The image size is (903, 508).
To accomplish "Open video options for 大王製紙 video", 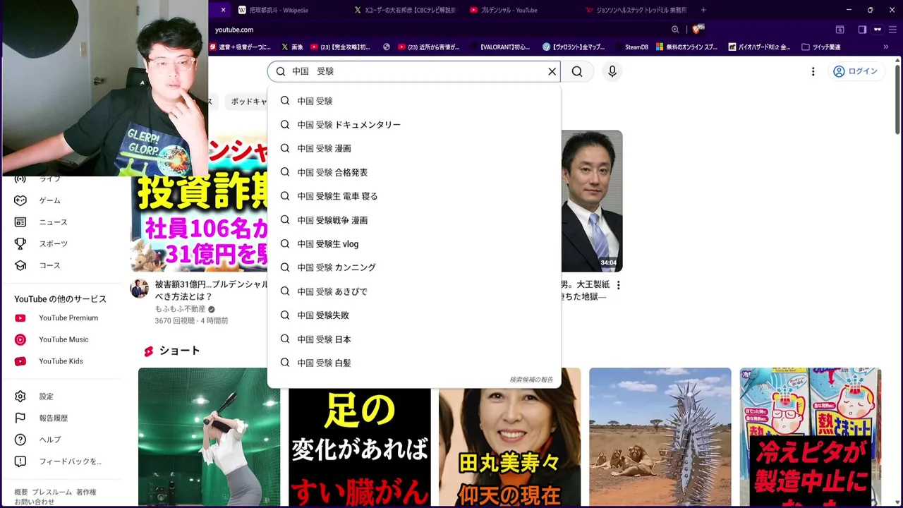I will click(x=619, y=285).
